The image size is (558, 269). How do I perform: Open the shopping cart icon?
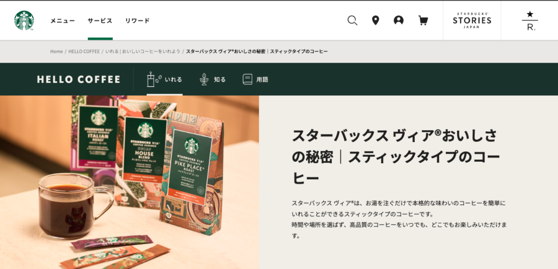423,21
